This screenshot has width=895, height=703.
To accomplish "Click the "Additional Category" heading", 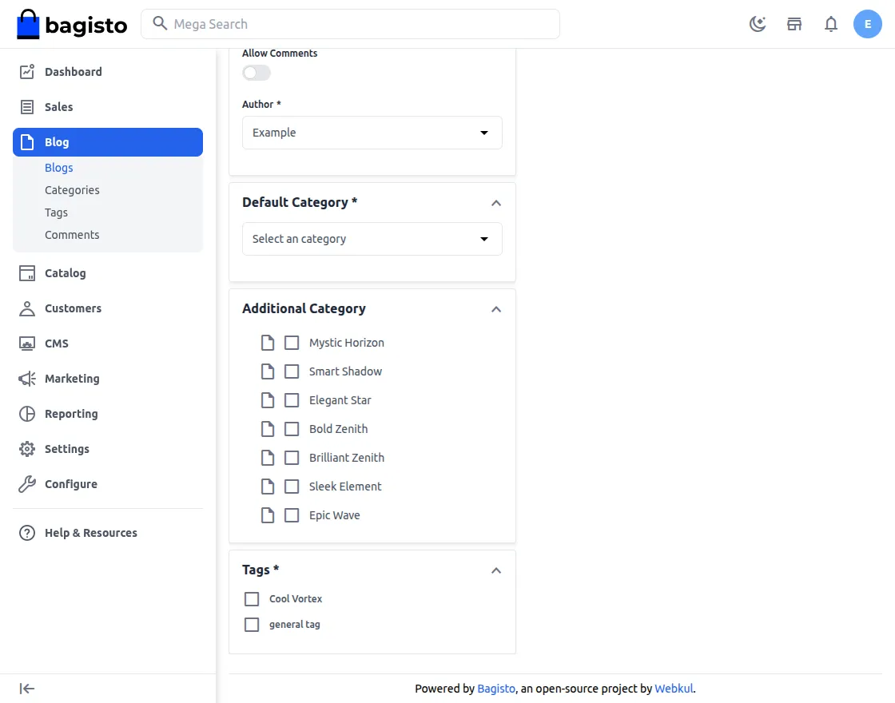I will [304, 308].
